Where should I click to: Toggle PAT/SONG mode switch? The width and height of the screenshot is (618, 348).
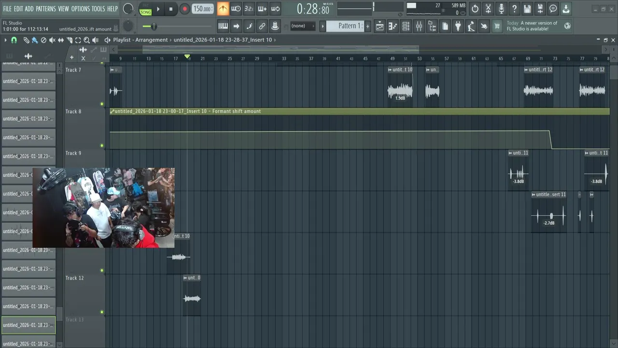(145, 9)
